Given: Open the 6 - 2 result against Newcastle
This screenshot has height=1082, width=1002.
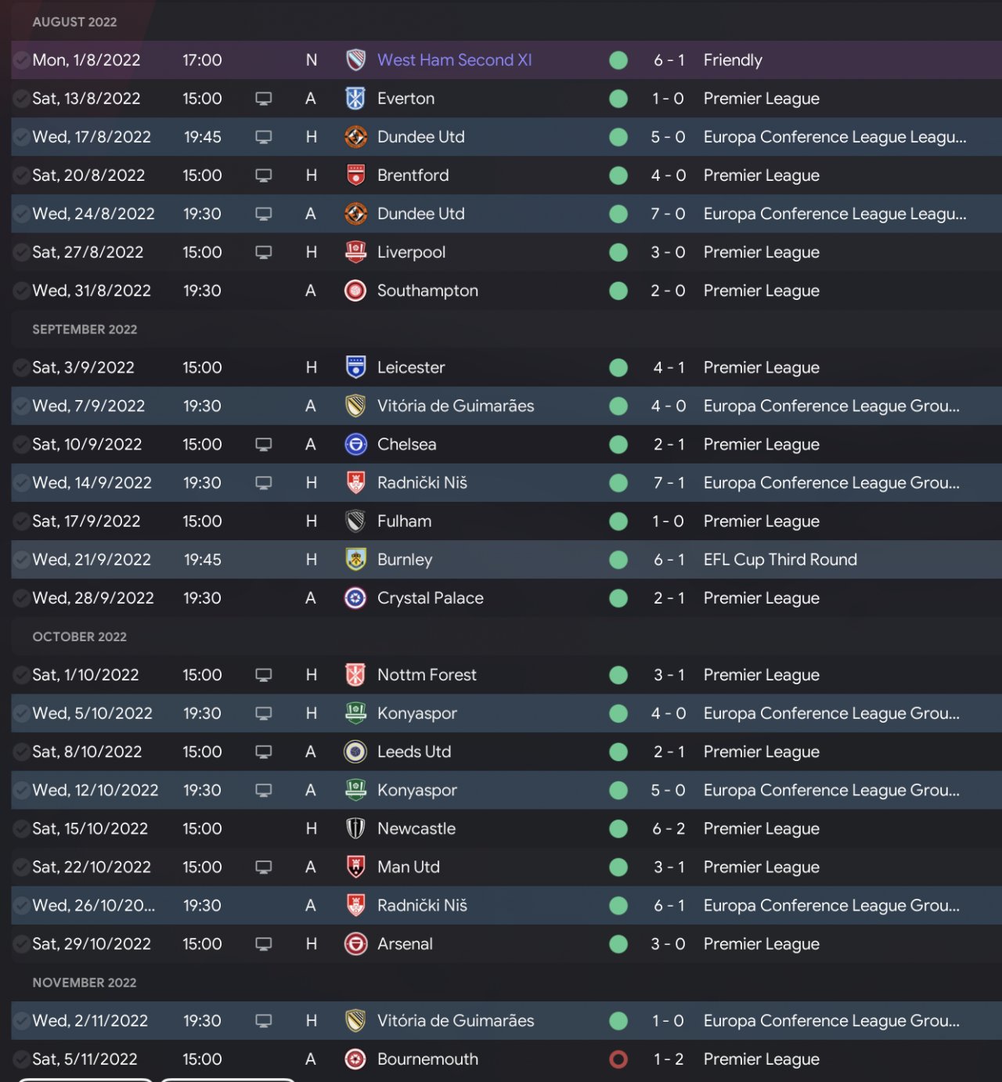Looking at the screenshot, I should [x=669, y=828].
